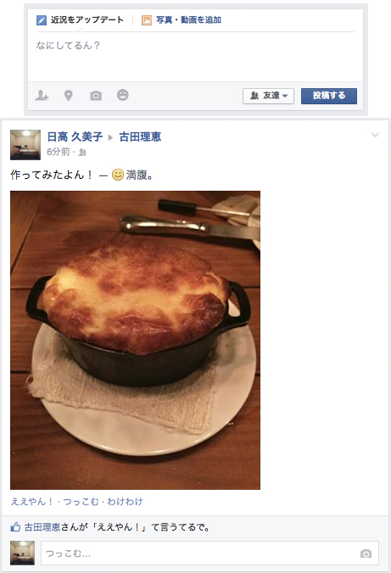Open the 友達 audience dropdown
This screenshot has height=573, width=391.
[x=268, y=96]
